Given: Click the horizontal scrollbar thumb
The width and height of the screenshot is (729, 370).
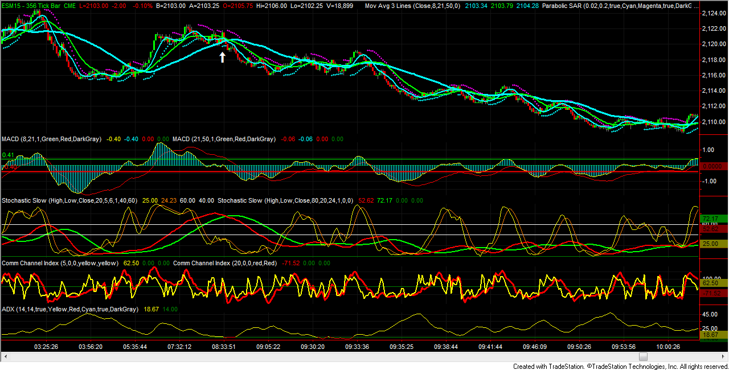Looking at the screenshot, I should click(643, 356).
